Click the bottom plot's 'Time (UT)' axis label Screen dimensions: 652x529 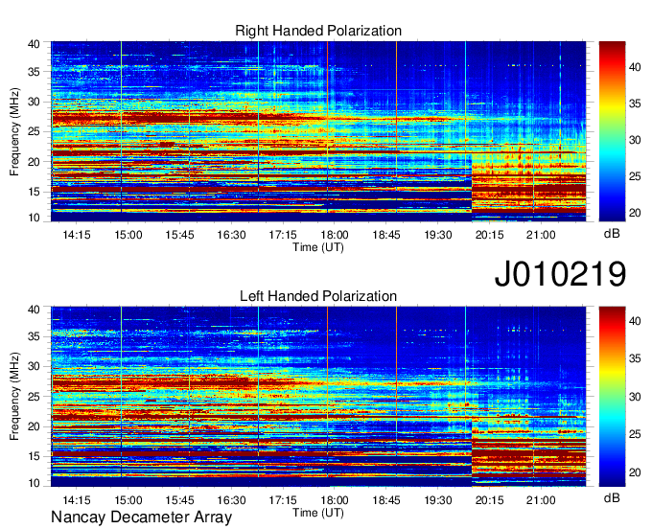point(318,513)
